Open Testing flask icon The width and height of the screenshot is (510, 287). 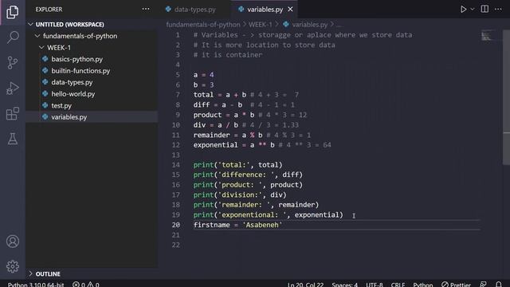pyautogui.click(x=13, y=139)
